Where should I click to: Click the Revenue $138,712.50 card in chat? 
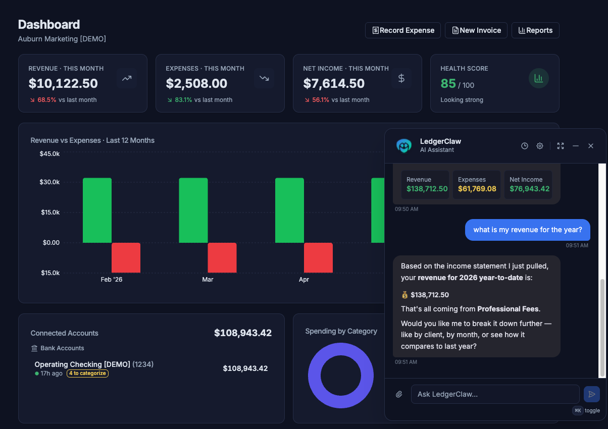coord(425,185)
